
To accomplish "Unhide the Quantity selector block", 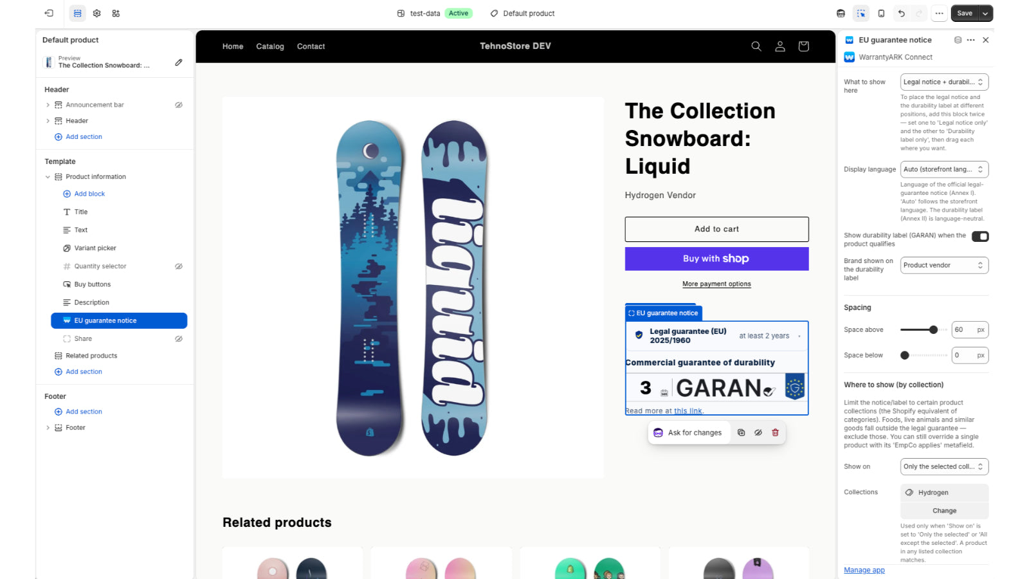I will [179, 266].
